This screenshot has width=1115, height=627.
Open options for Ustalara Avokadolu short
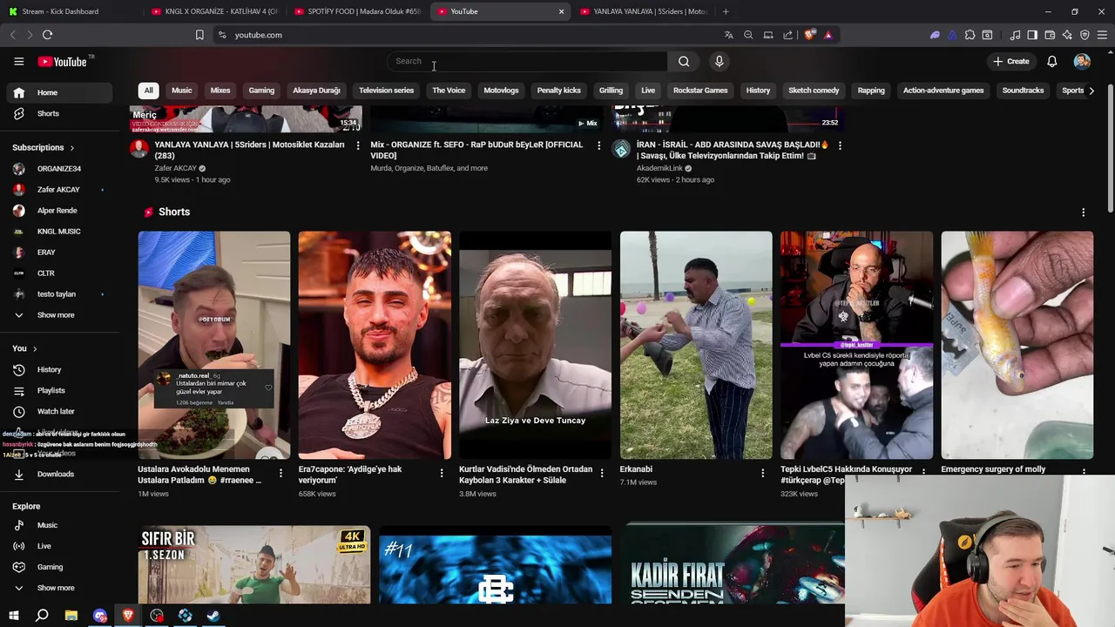[x=280, y=473]
